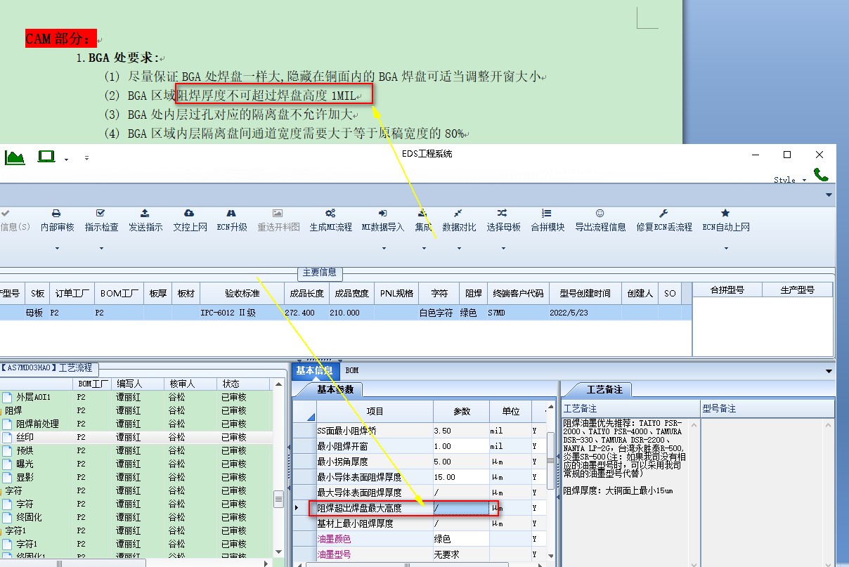
Task: Edit the SS面最小阻焊桥 value 3.50
Action: tap(460, 431)
